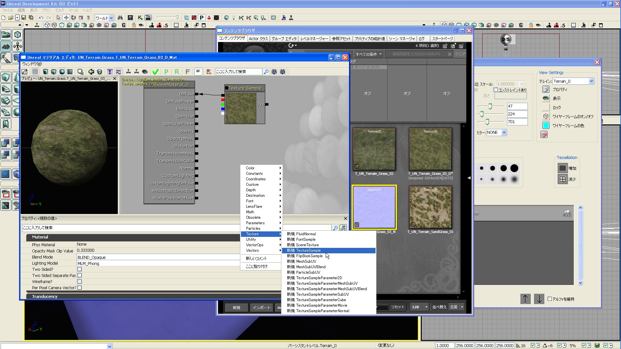Toggle the preview grid icon
This screenshot has height=349, width=621.
click(35, 72)
